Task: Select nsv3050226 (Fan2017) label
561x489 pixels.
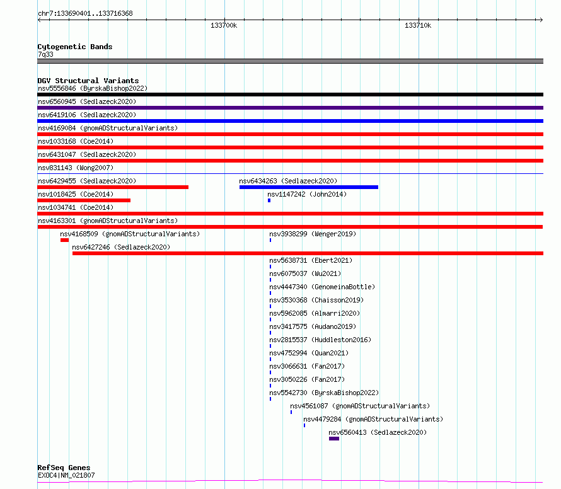Action: pos(307,379)
